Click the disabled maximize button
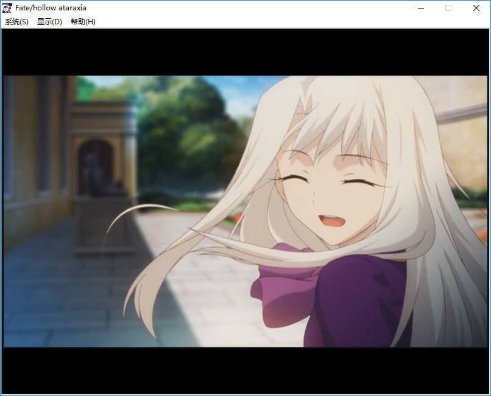Image resolution: width=491 pixels, height=396 pixels. (x=448, y=8)
